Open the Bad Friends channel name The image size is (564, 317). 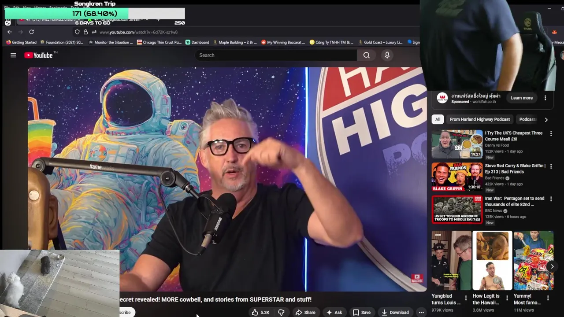tap(494, 178)
